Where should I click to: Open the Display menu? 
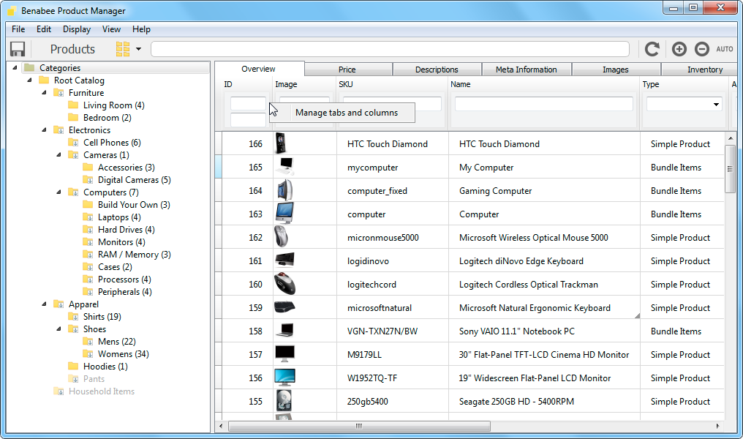coord(76,29)
